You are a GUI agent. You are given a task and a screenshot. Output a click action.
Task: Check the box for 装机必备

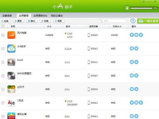pos(3,116)
